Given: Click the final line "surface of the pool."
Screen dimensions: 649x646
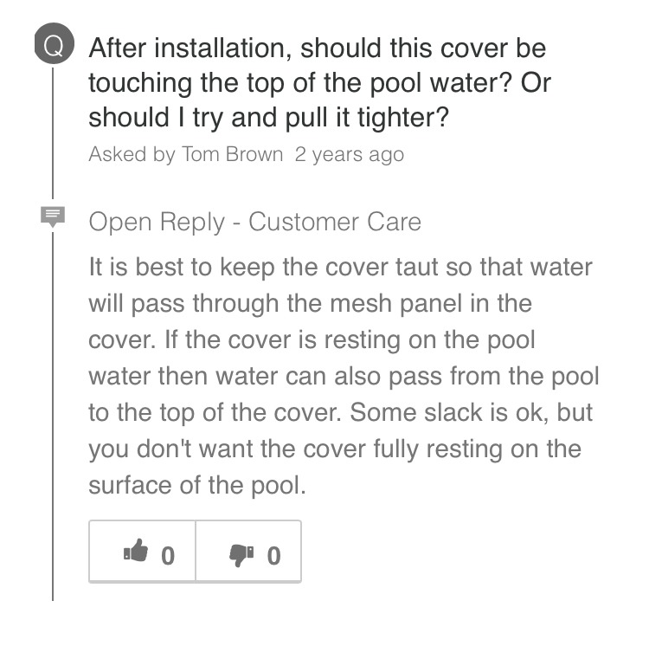Looking at the screenshot, I should (x=197, y=486).
